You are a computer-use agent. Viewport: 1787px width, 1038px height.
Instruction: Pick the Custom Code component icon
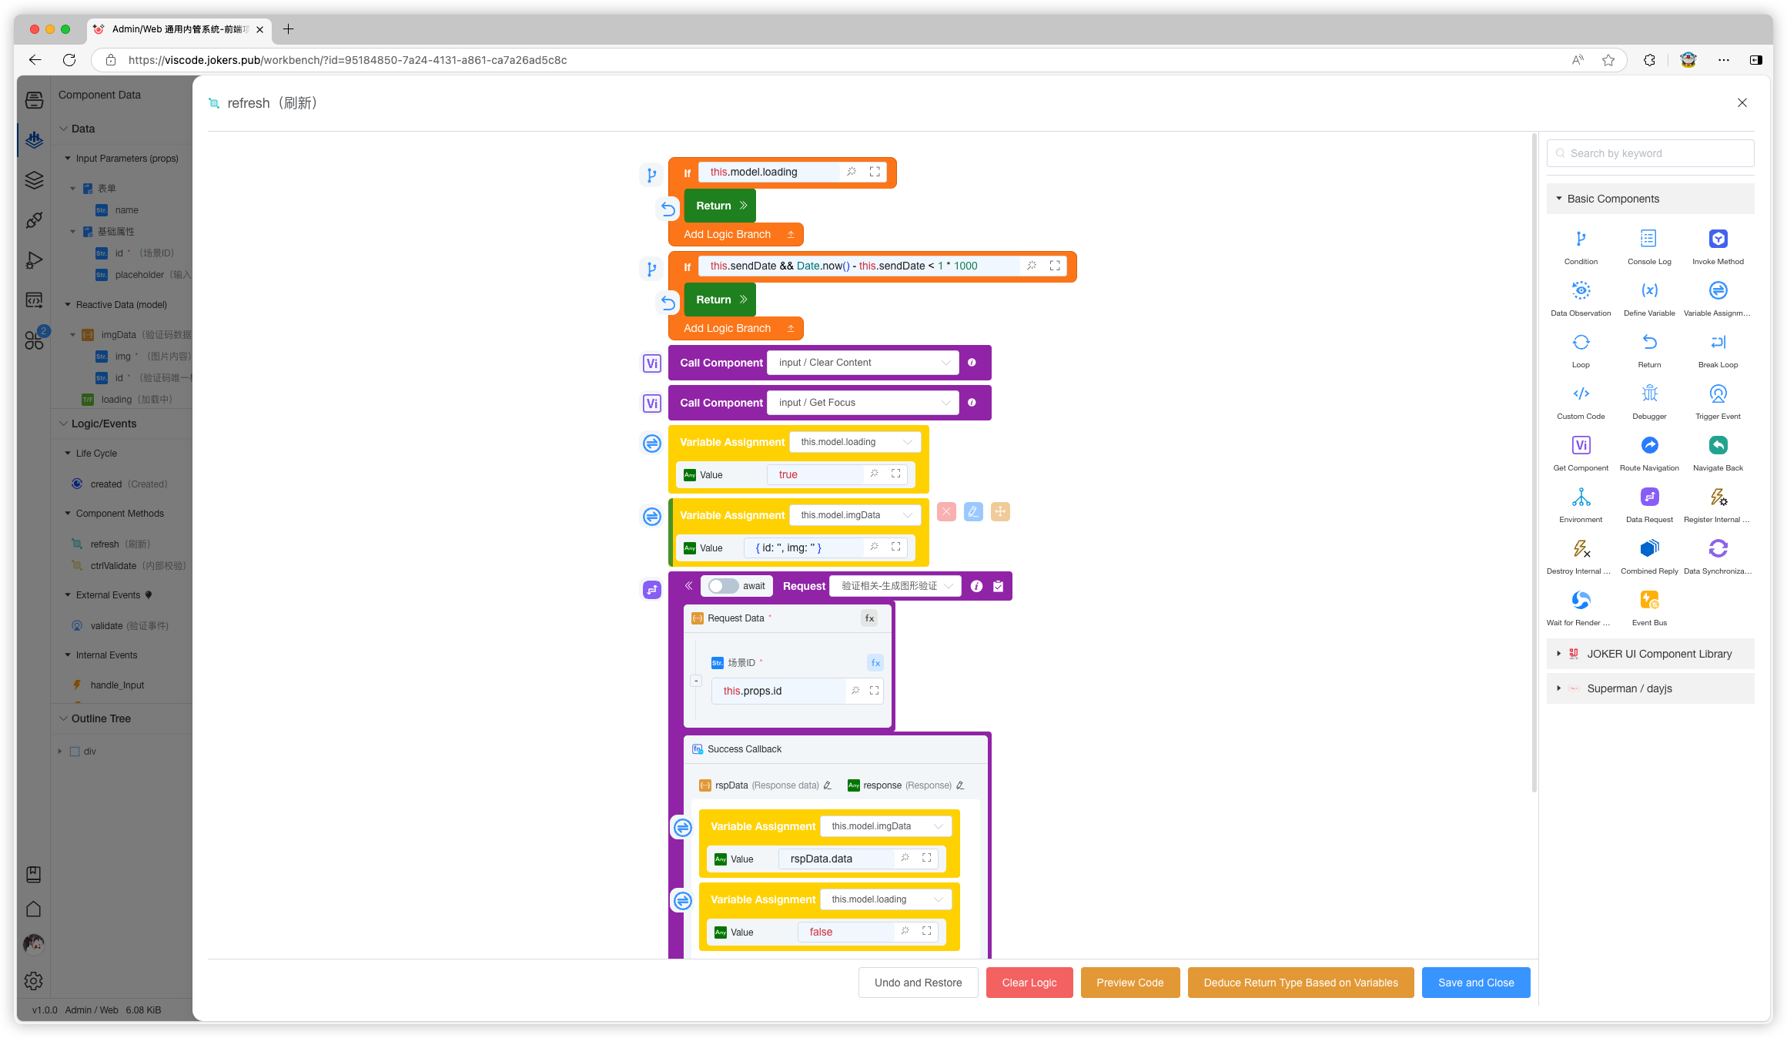click(x=1580, y=393)
